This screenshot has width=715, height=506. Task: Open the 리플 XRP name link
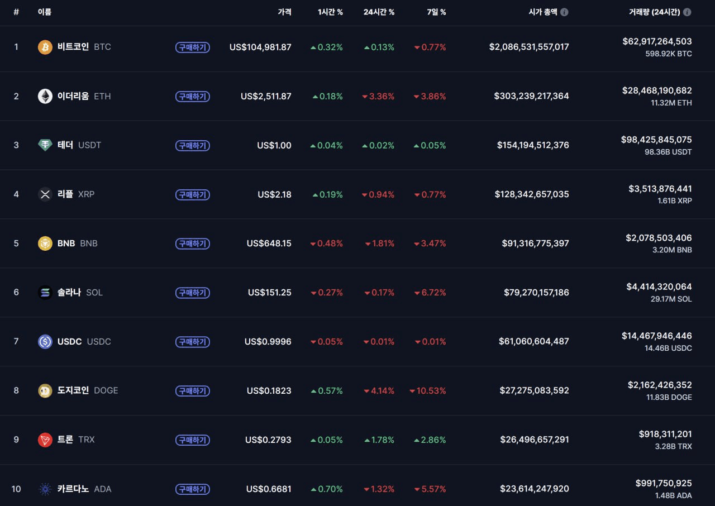pos(76,194)
